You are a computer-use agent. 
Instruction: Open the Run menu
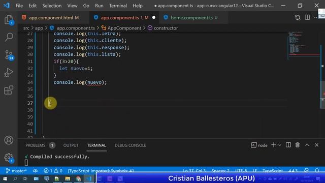pyautogui.click(x=99, y=6)
